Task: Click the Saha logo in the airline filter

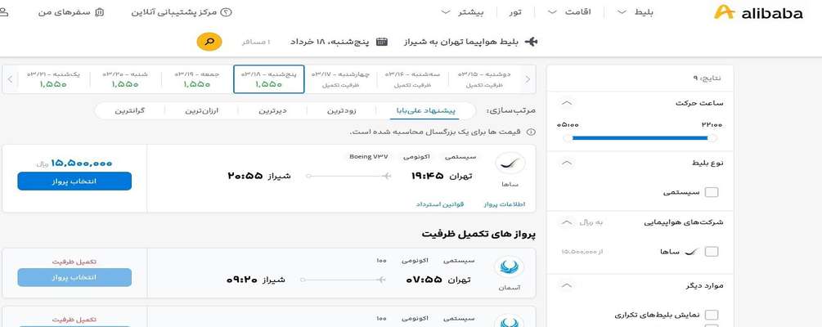Action: (x=691, y=252)
